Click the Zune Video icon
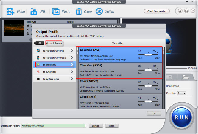This screenshot has height=134, width=198. point(38,72)
